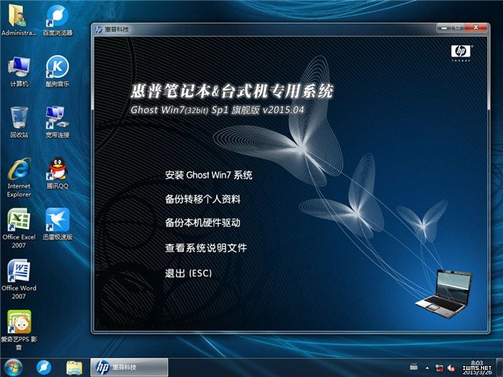Click the HP logo in installer window
Image resolution: width=503 pixels, height=377 pixels.
(x=461, y=52)
